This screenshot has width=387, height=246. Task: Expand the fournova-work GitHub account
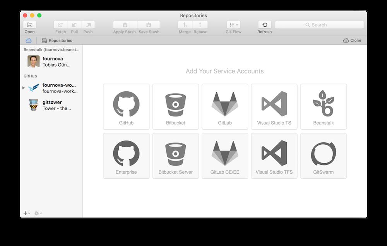tap(24, 87)
